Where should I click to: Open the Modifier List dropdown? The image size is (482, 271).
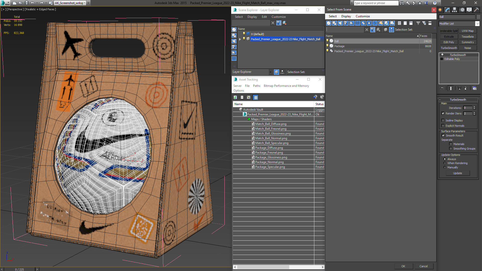(x=477, y=24)
